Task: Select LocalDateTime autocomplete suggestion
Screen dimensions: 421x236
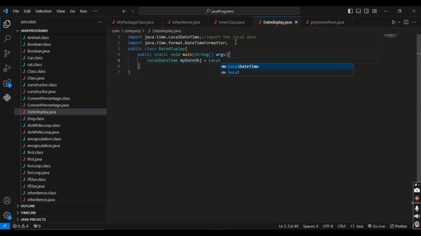Action: [287, 66]
